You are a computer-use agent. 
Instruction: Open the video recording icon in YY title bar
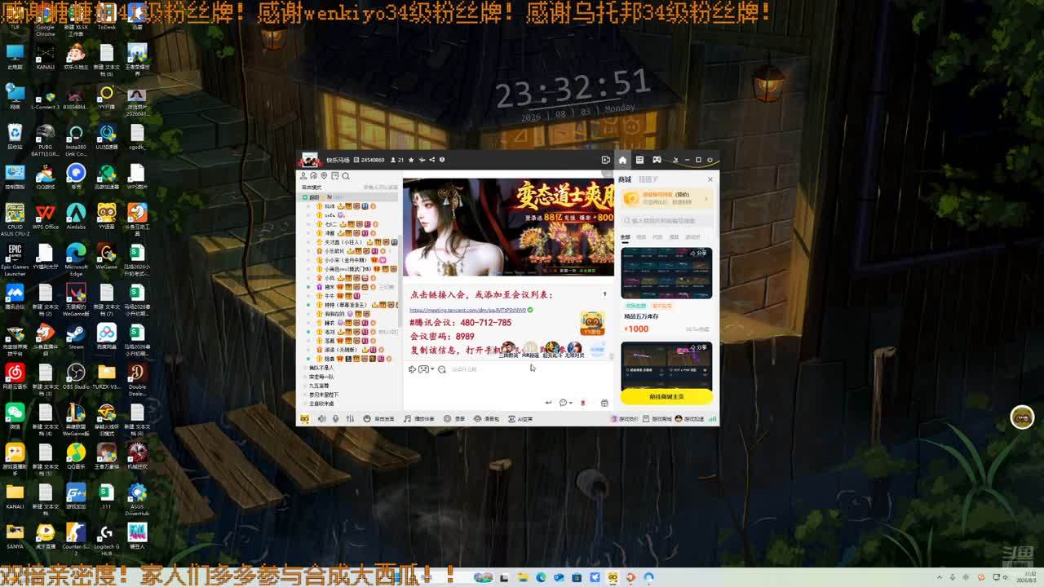click(605, 160)
